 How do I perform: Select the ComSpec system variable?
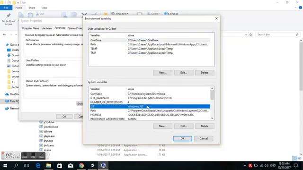(150, 94)
